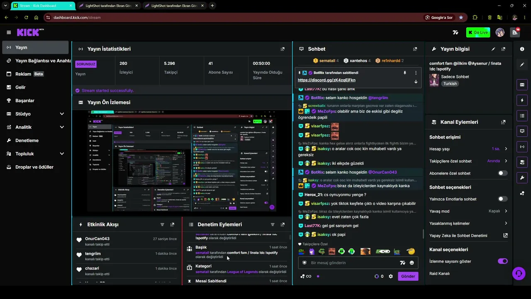
Task: Pop out the Sohbet chat panel
Action: pos(415,49)
